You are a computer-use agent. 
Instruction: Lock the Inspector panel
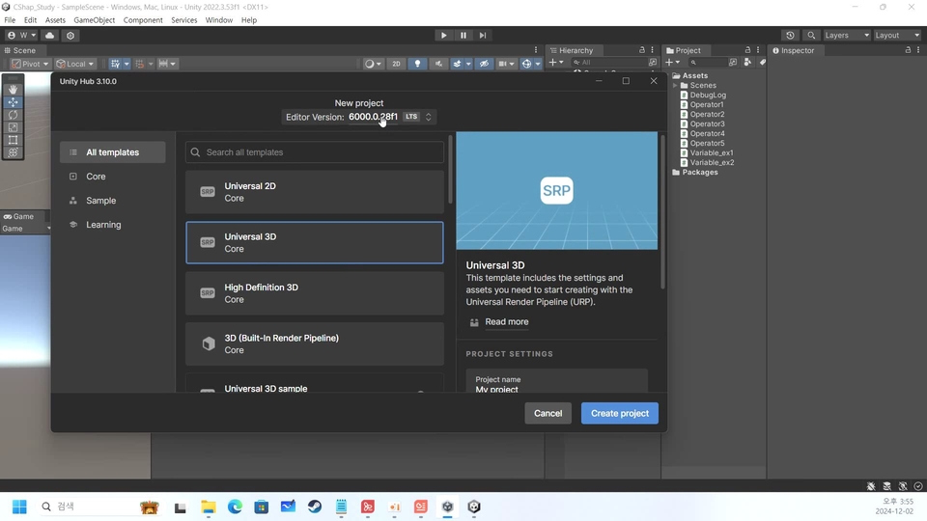tap(908, 50)
